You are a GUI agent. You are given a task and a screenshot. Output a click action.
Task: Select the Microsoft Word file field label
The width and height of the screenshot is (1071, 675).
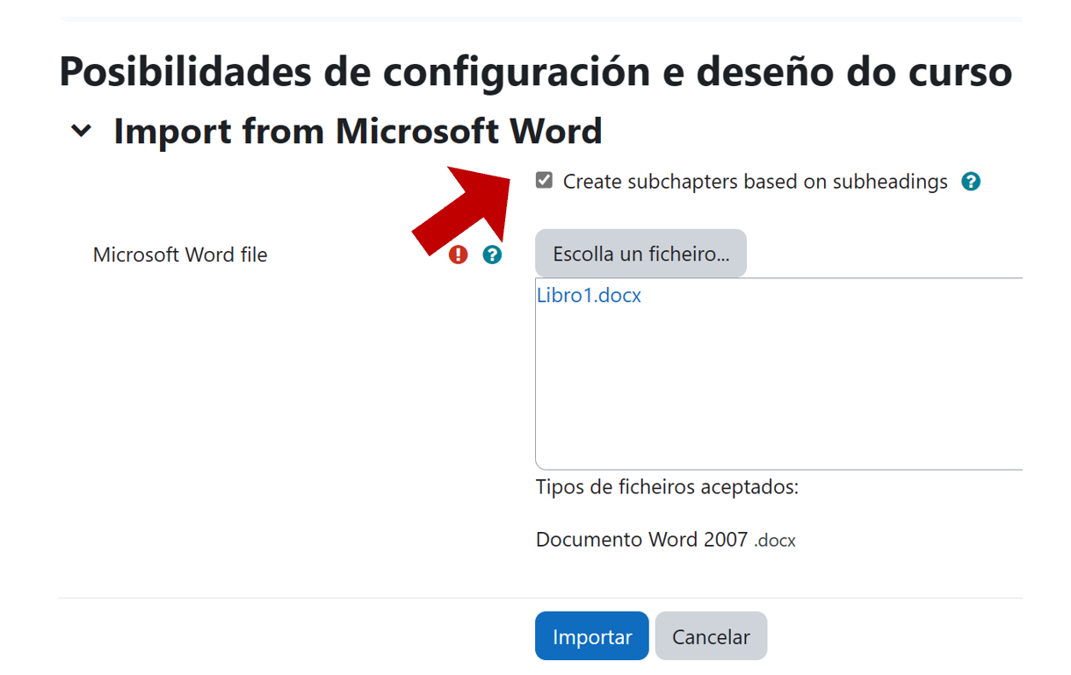[180, 255]
